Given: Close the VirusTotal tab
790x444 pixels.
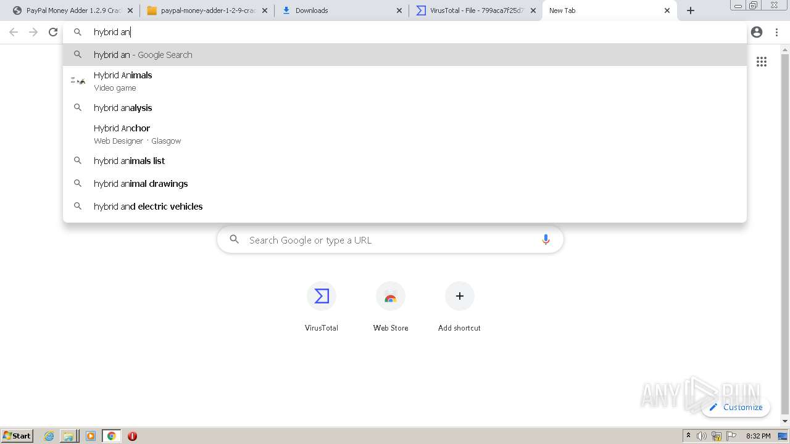Looking at the screenshot, I should (533, 10).
